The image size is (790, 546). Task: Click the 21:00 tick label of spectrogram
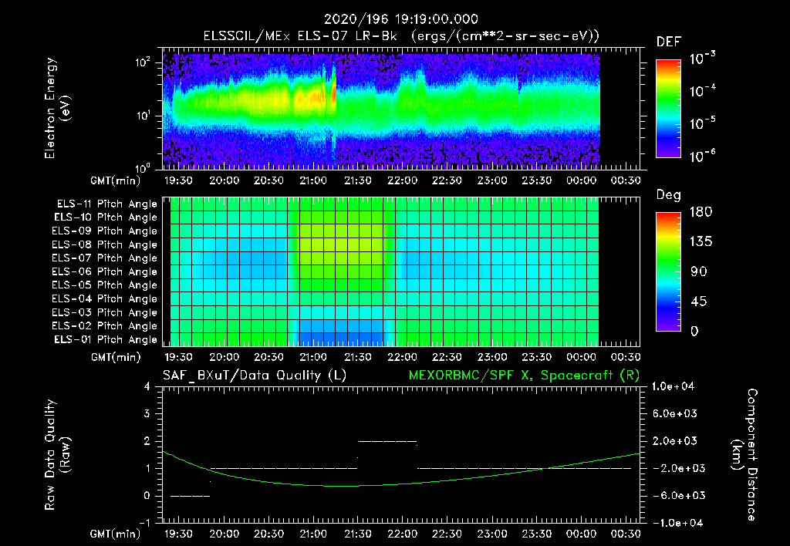(313, 180)
